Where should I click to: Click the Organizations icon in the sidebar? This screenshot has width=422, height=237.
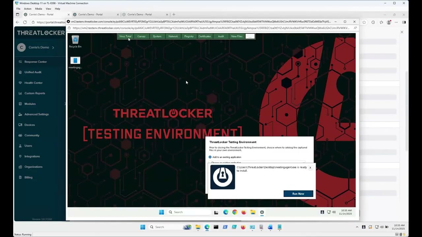(x=20, y=167)
